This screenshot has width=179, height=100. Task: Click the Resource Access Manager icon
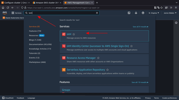pos(64,58)
